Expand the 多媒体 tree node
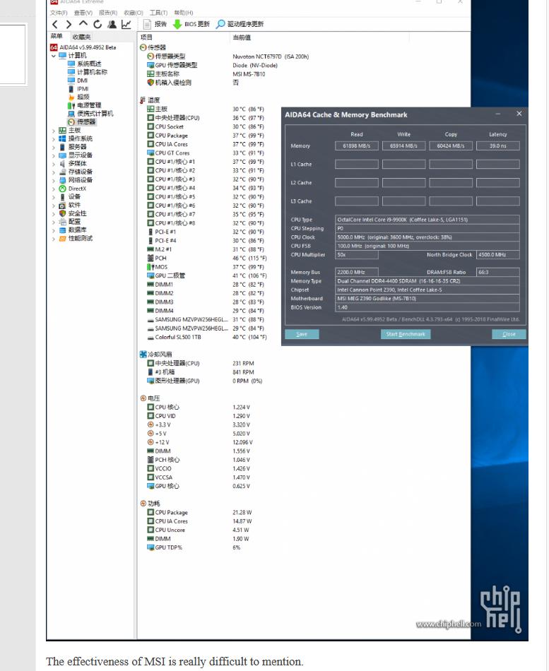Image resolution: width=549 pixels, height=671 pixels. pyautogui.click(x=54, y=164)
